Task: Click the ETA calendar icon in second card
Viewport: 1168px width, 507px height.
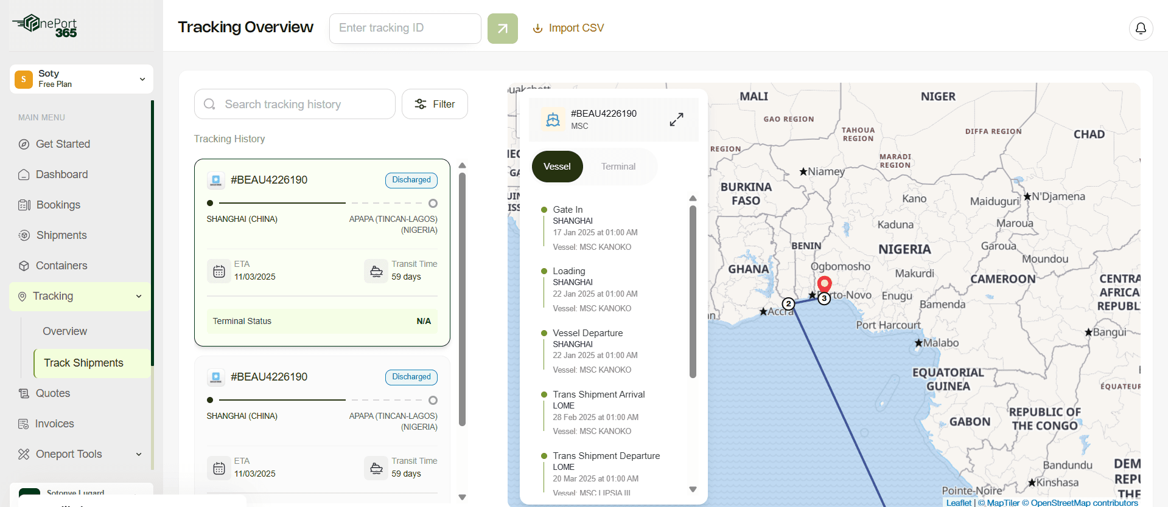Action: coord(219,468)
